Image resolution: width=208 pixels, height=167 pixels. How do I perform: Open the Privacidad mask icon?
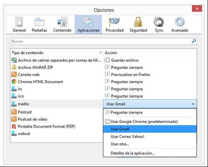[114, 22]
